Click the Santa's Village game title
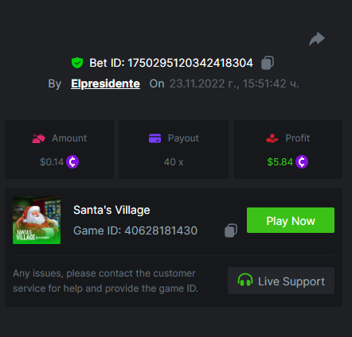352x337 pixels. 111,210
